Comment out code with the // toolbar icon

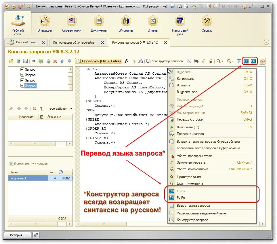tap(204, 61)
